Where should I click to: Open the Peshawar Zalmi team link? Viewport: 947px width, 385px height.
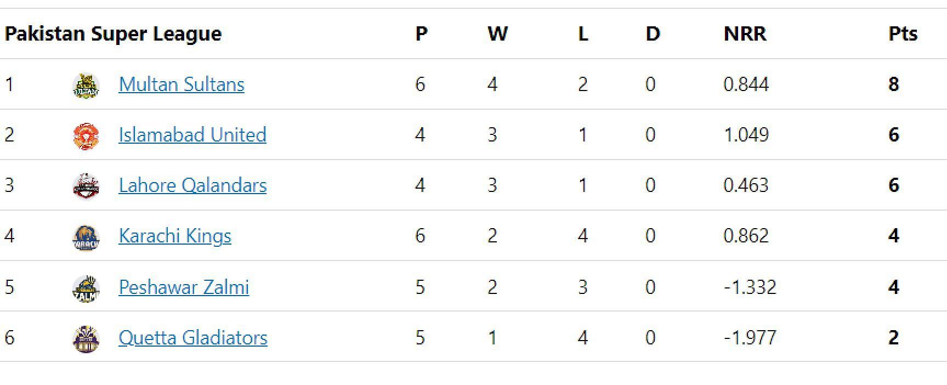184,287
